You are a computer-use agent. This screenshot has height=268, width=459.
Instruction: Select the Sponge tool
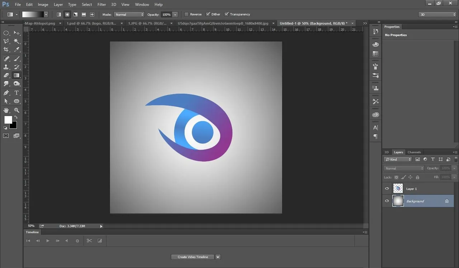click(16, 84)
